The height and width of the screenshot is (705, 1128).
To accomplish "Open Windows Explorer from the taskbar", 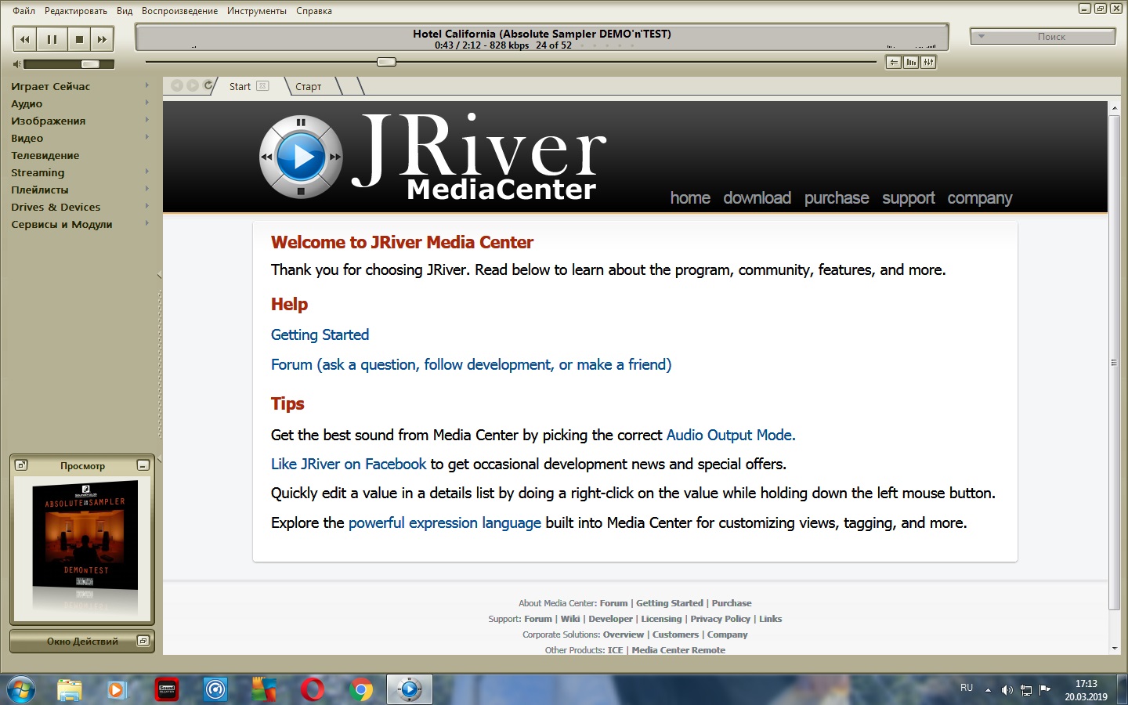I will [x=70, y=689].
